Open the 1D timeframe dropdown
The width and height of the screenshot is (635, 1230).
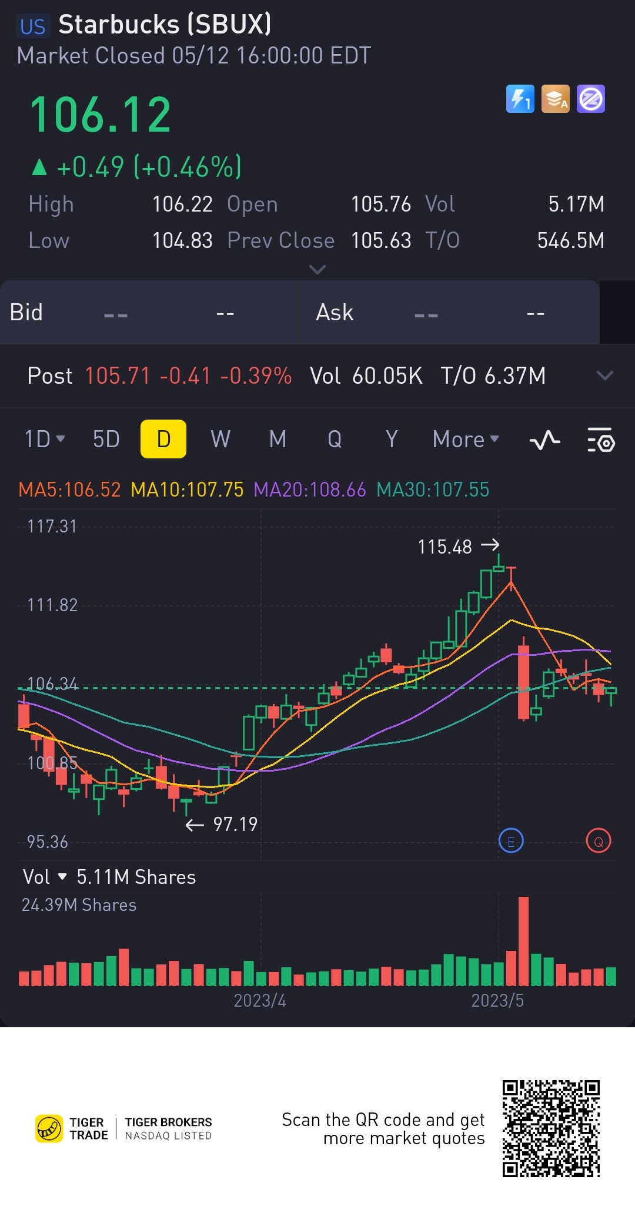tap(45, 439)
